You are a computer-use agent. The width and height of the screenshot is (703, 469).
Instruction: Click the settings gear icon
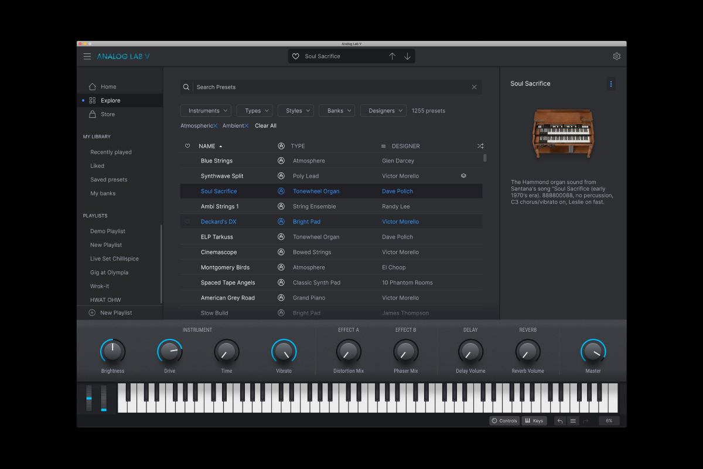pyautogui.click(x=616, y=56)
